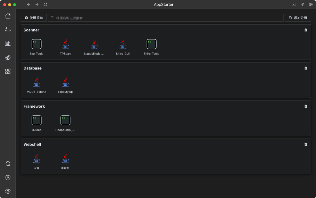Reload the page with the refresh icon

(x=46, y=4)
